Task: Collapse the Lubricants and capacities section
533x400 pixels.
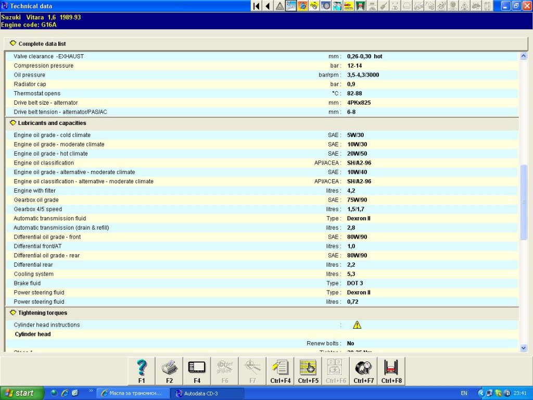Action: (x=13, y=123)
